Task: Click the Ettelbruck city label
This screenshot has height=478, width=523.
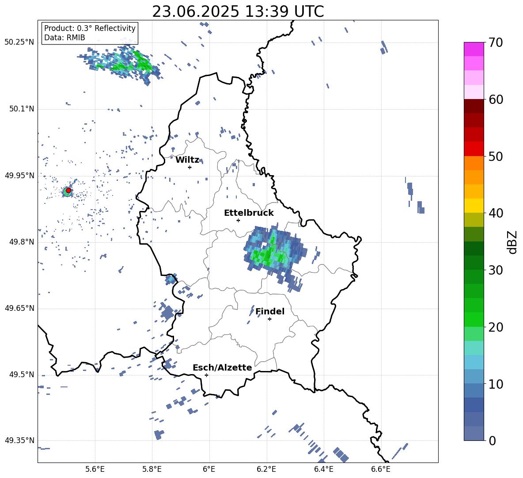Action: point(249,213)
